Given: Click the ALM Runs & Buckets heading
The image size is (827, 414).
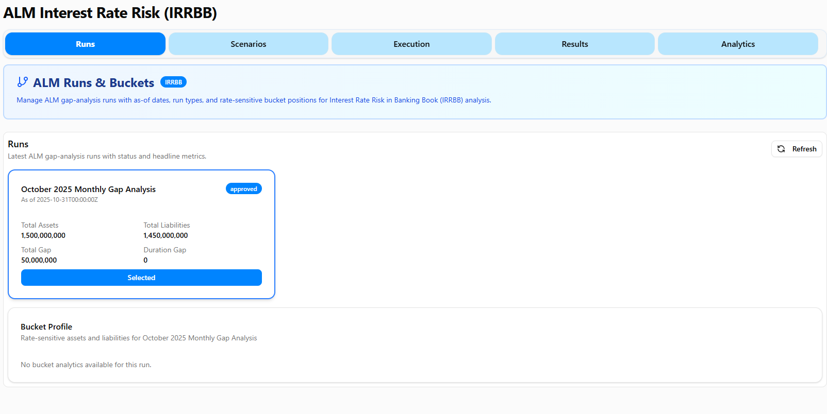Looking at the screenshot, I should point(93,83).
